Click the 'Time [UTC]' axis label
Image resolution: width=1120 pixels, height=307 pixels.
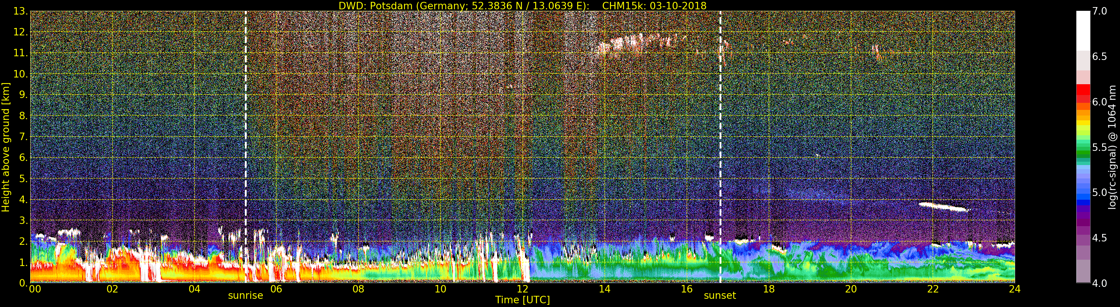coord(522,300)
